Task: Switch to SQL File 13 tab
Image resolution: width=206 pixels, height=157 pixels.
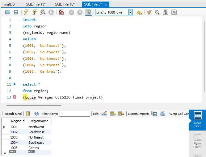Action: 36,4
